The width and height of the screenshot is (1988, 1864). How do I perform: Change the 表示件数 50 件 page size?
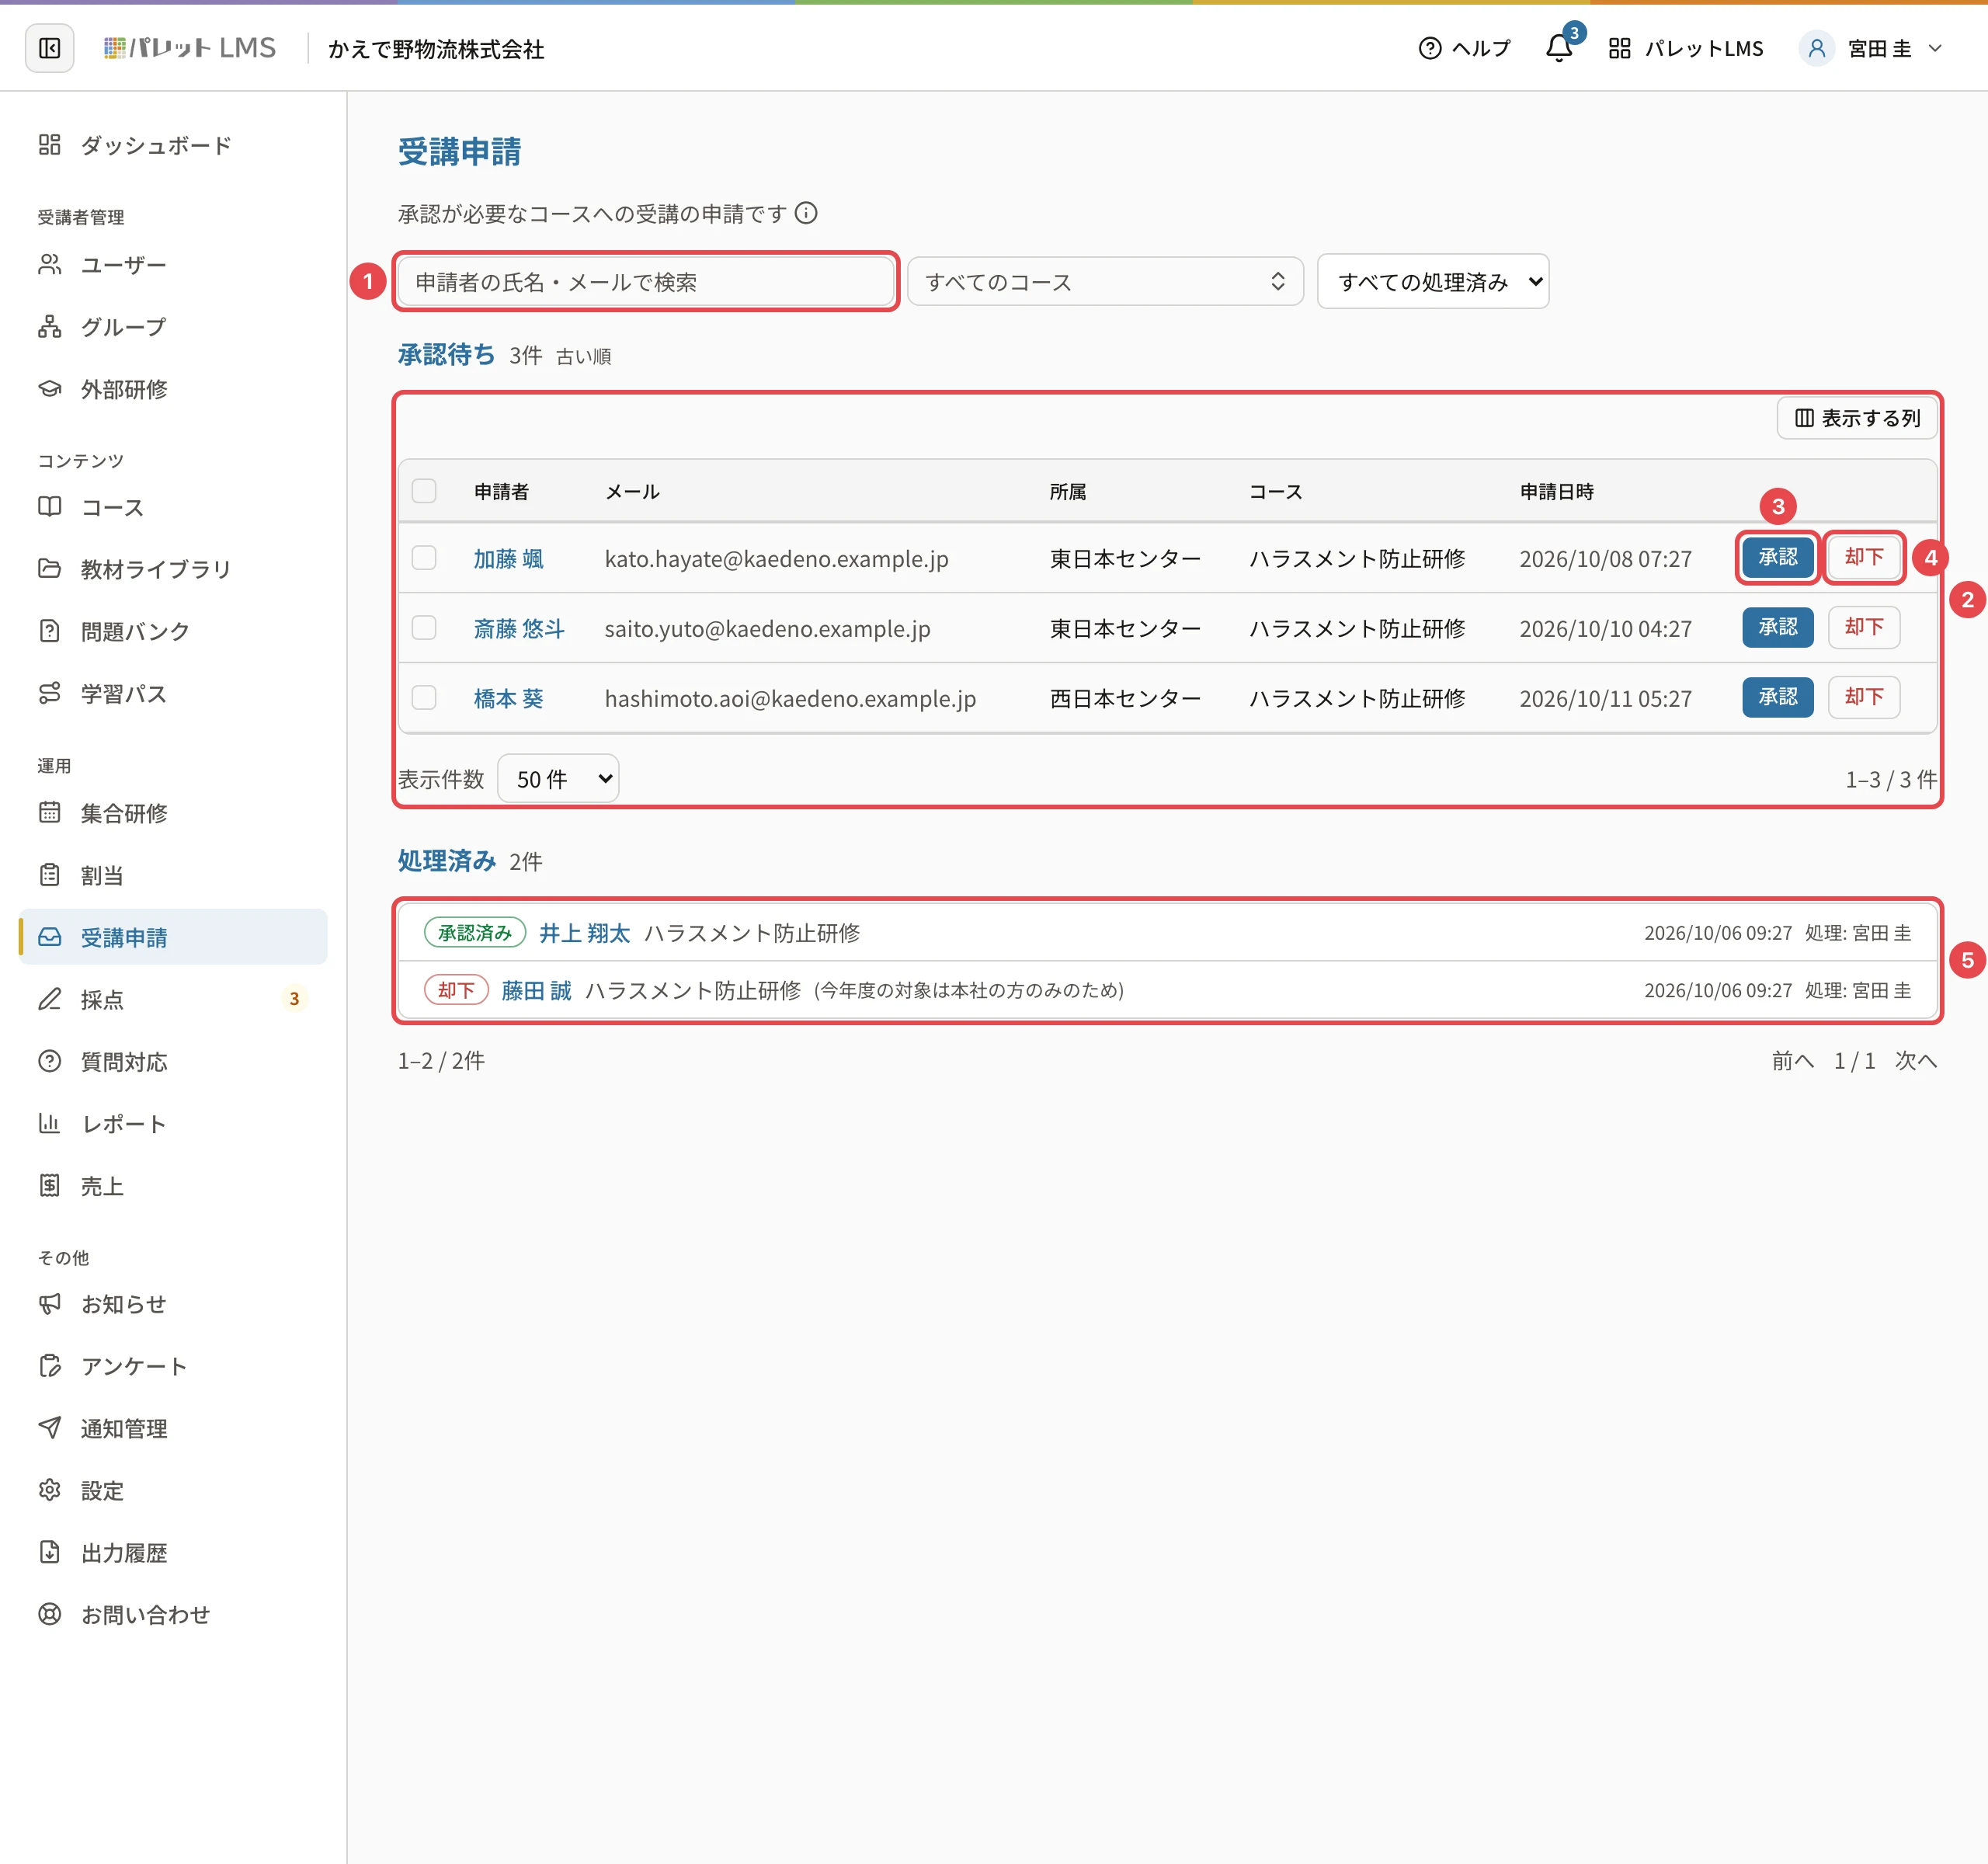click(558, 778)
